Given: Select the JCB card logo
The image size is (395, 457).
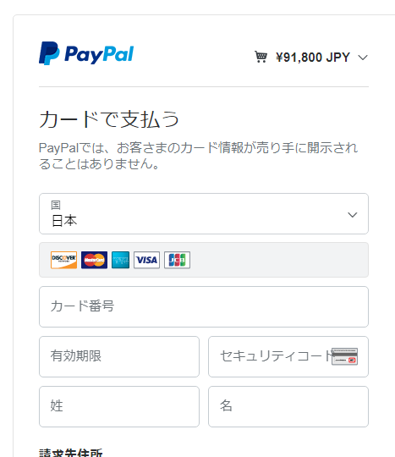Looking at the screenshot, I should coord(177,260).
